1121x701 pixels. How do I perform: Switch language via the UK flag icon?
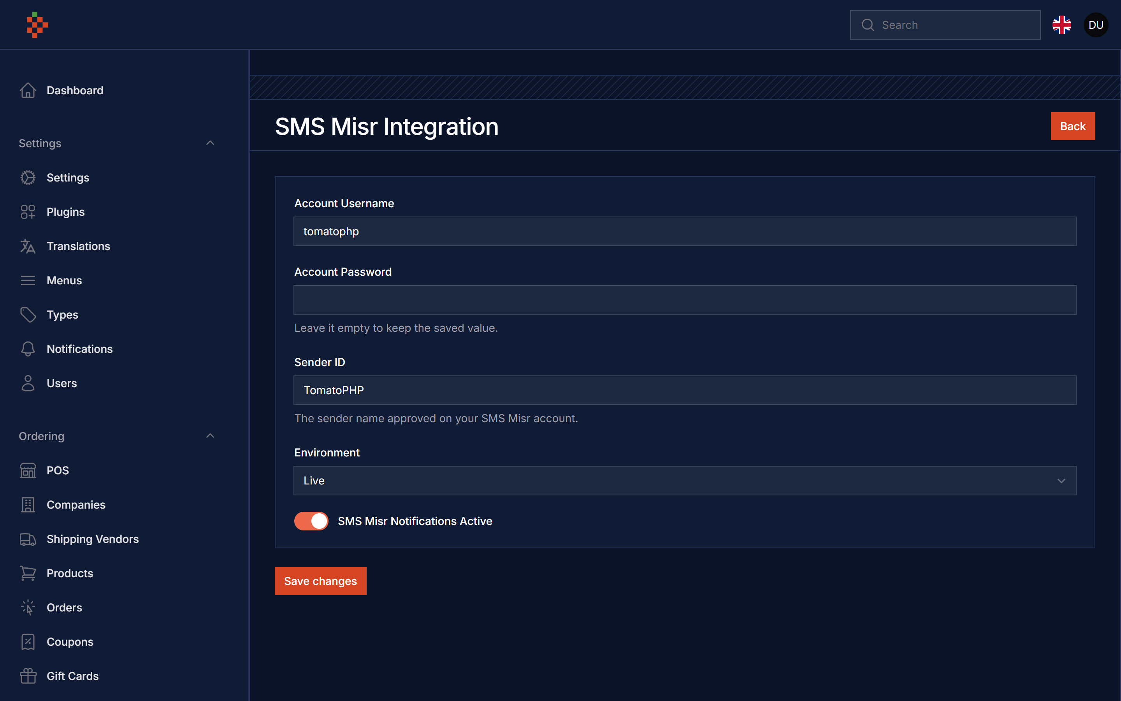(x=1061, y=25)
